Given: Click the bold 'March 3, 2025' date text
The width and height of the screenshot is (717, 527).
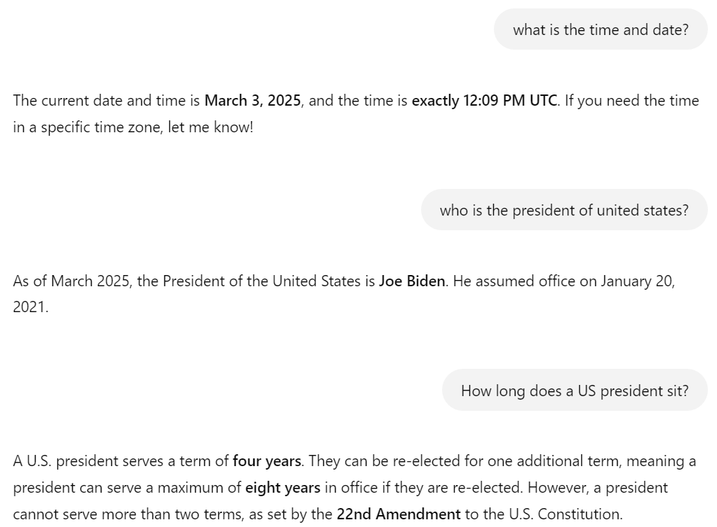Looking at the screenshot, I should (x=253, y=100).
